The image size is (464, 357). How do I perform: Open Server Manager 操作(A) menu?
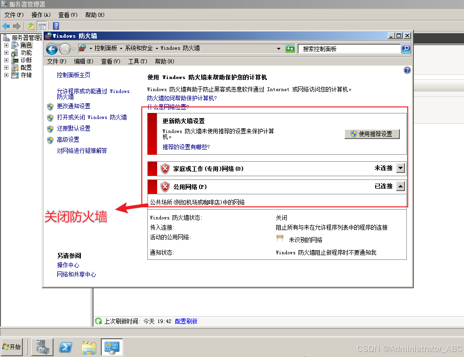(x=41, y=15)
